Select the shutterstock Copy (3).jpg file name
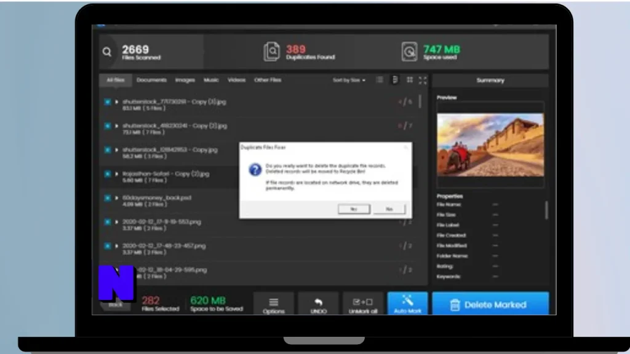Image resolution: width=630 pixels, height=354 pixels. point(174,102)
